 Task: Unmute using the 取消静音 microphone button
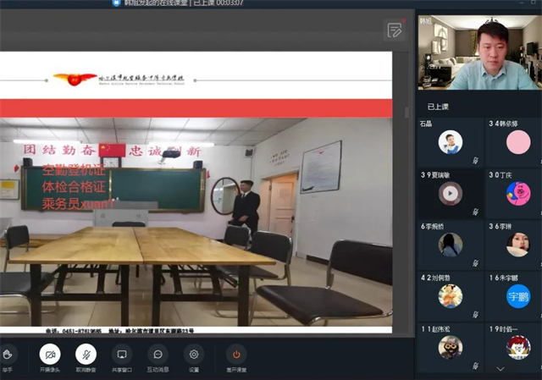(86, 355)
